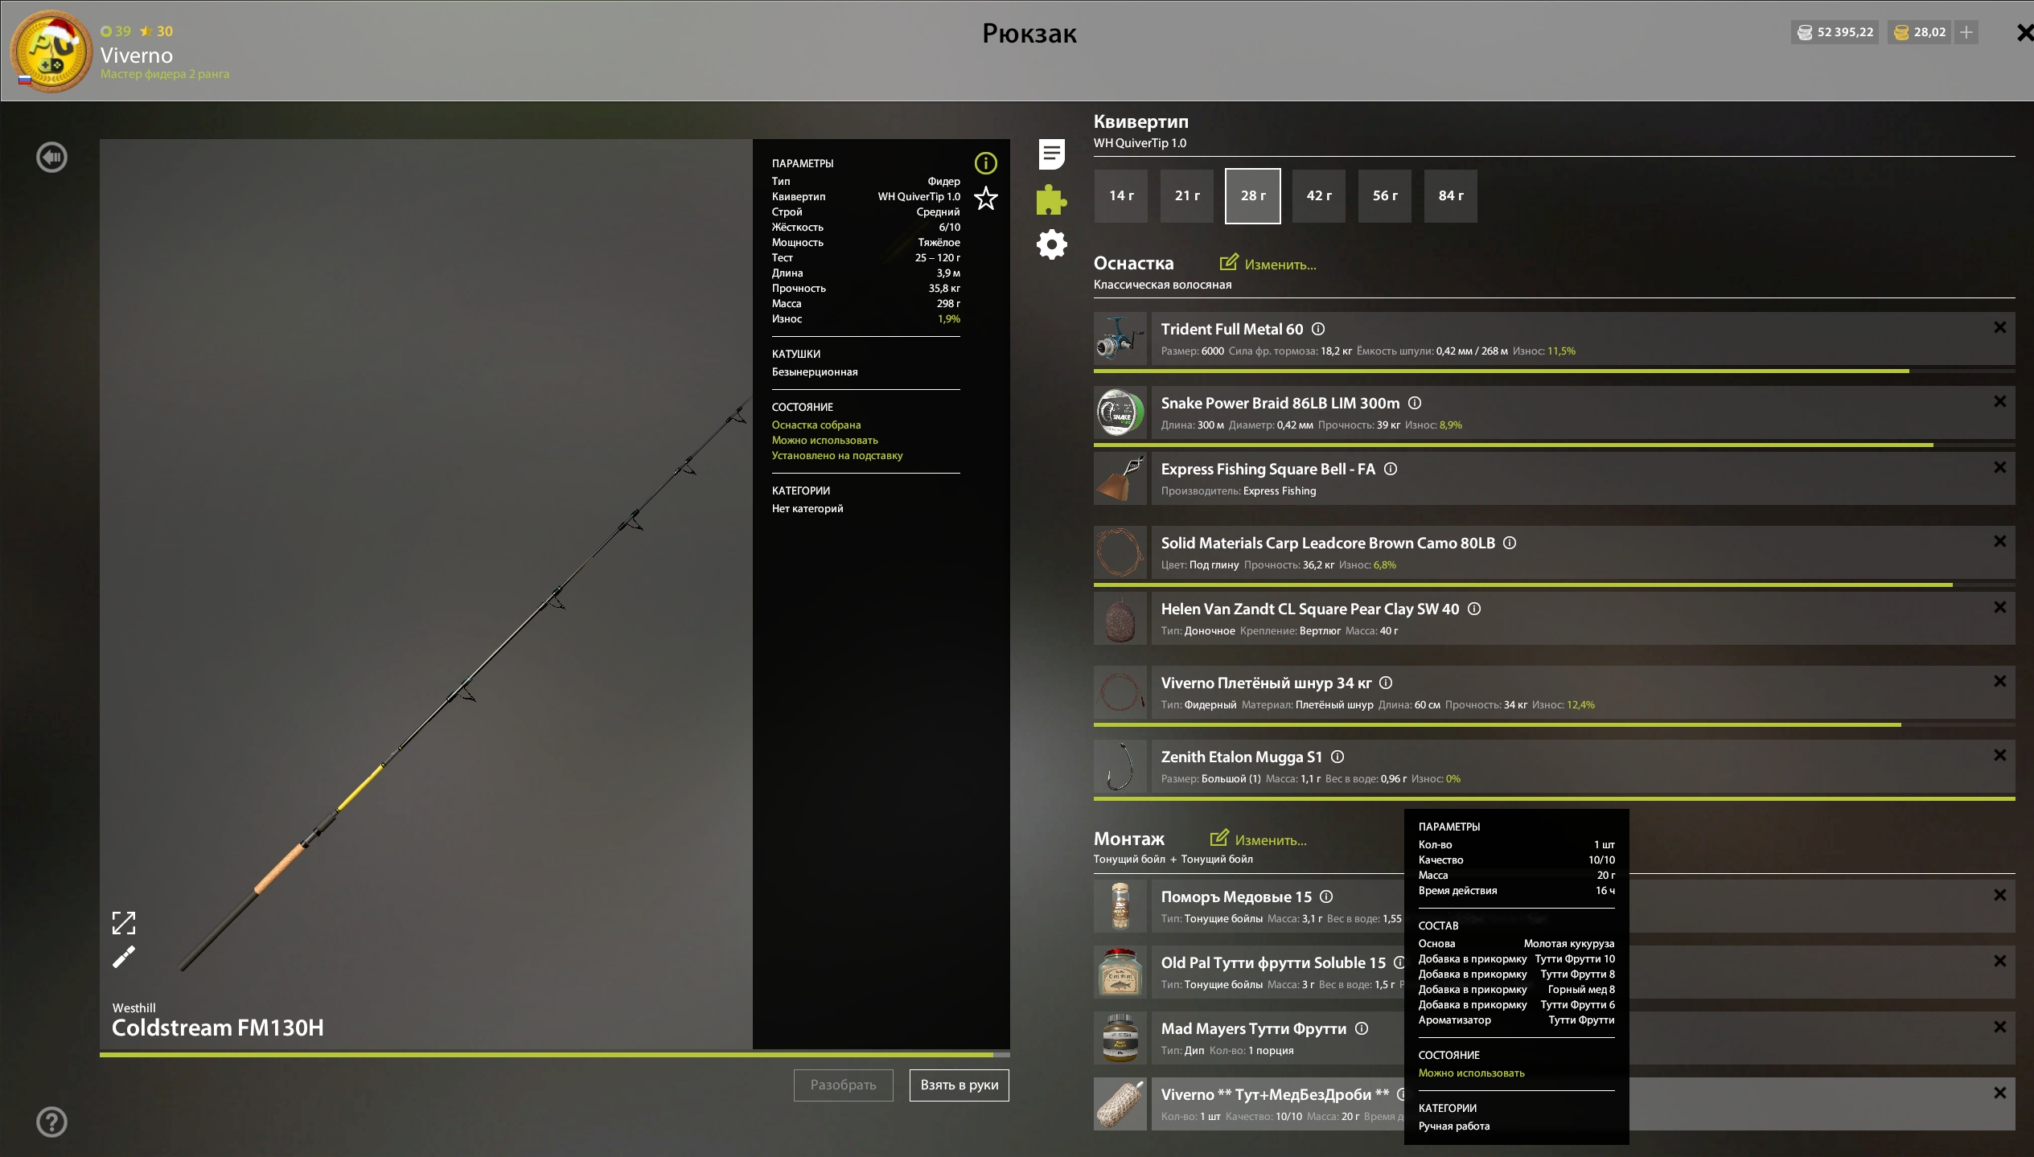Screen dimensions: 2034x1157
Task: Open the gear settings icon
Action: click(x=1051, y=244)
